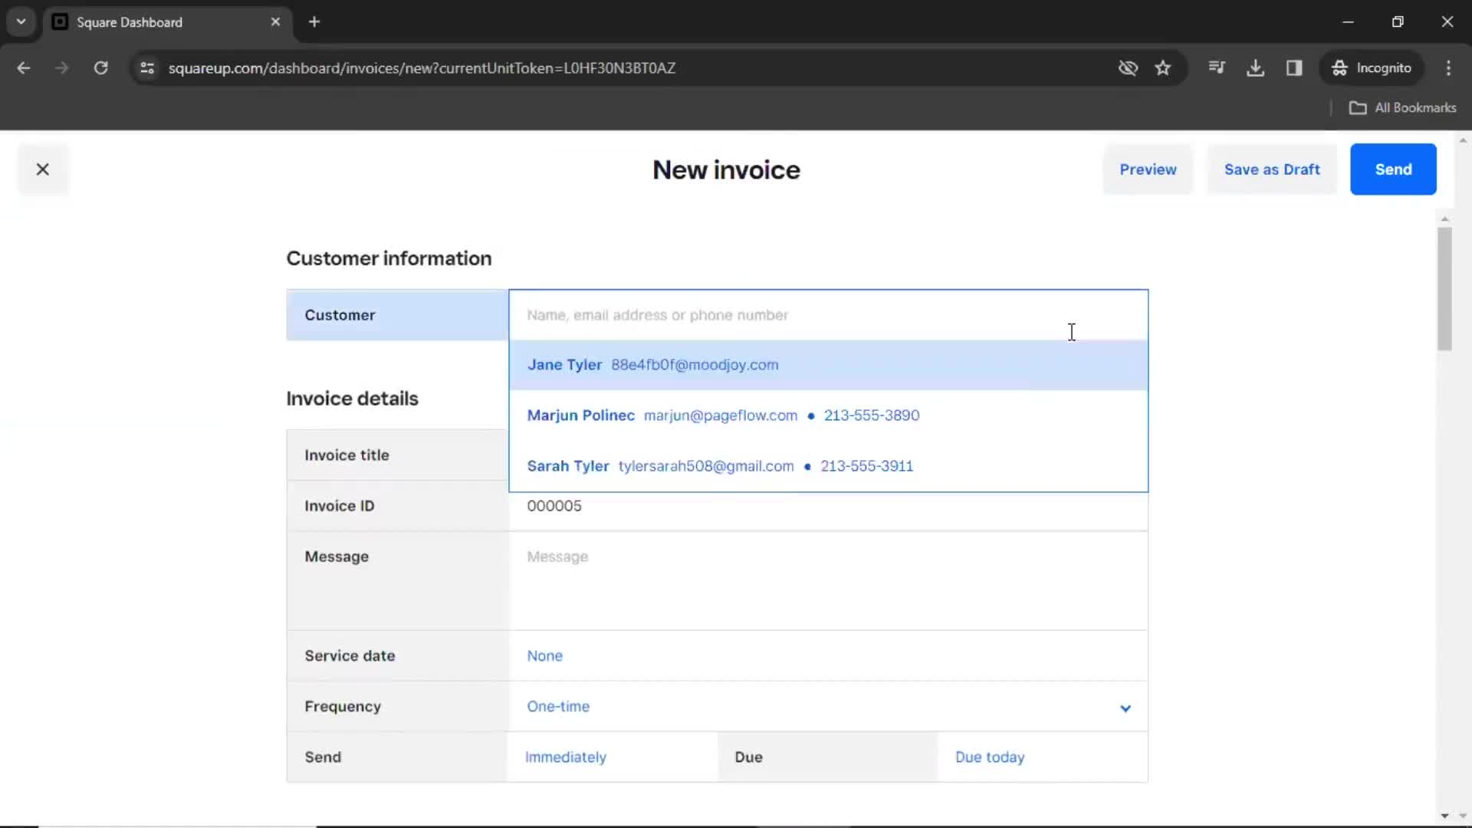This screenshot has width=1472, height=828.
Task: Click the customer name input field
Action: (827, 314)
